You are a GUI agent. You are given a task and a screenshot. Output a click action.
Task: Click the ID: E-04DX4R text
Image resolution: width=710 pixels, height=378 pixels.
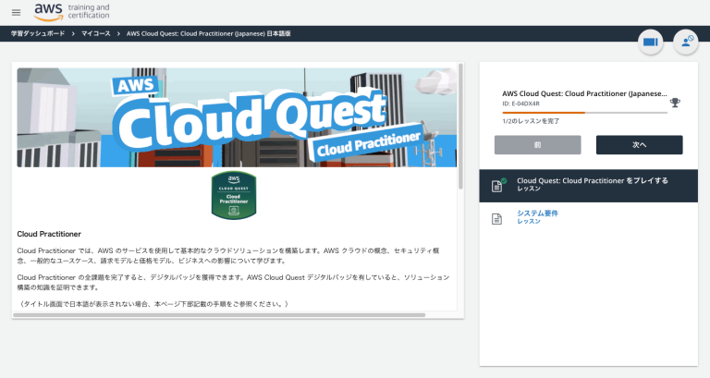[520, 104]
